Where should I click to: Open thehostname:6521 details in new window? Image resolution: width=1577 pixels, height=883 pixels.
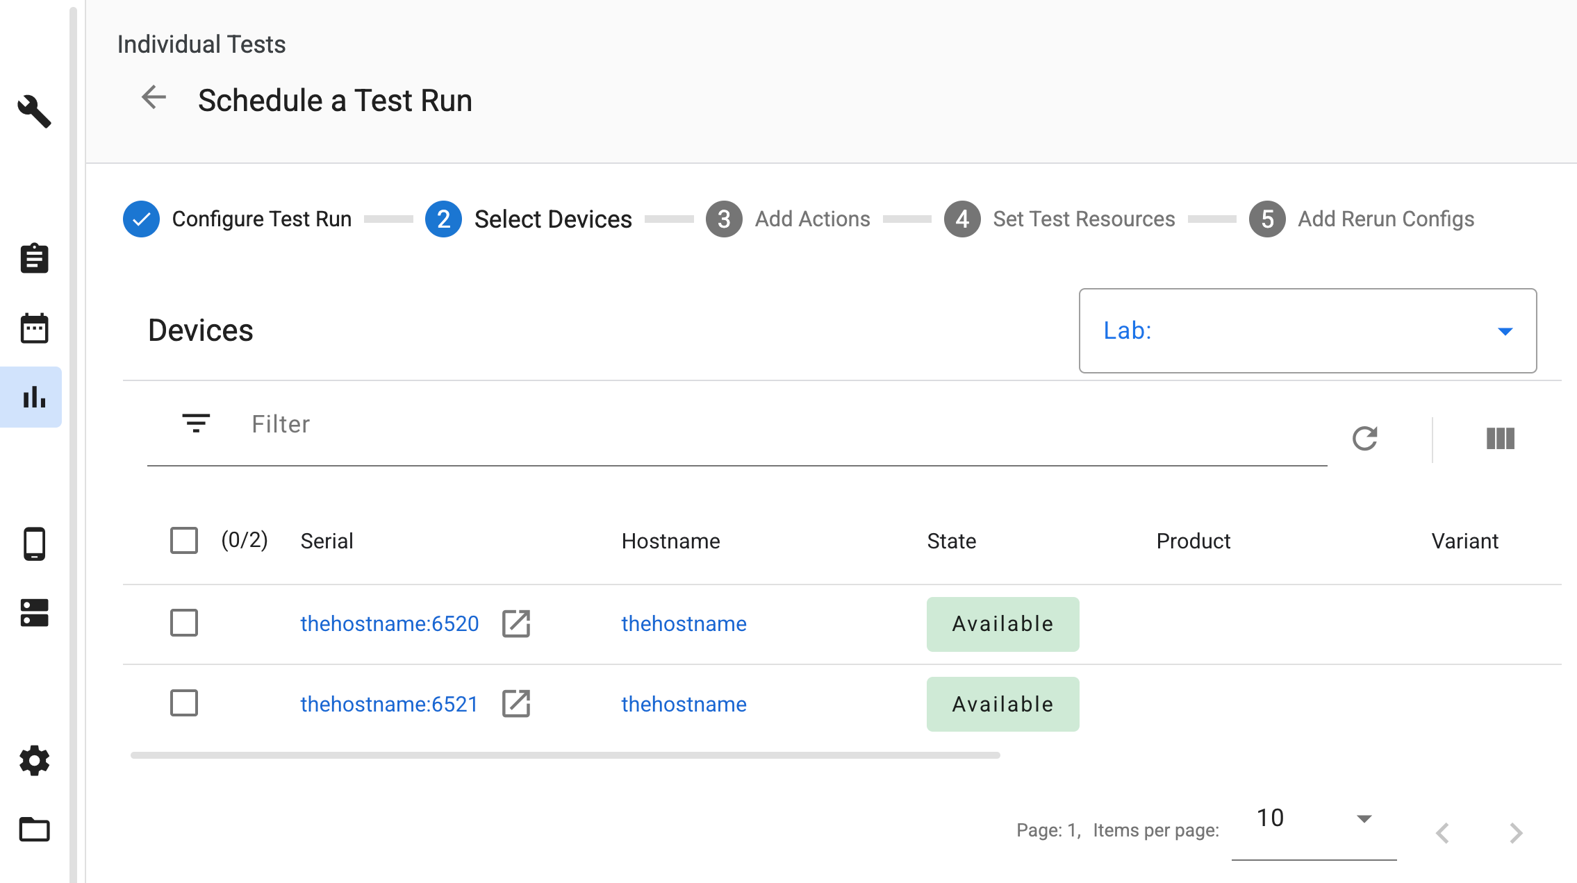pos(516,703)
